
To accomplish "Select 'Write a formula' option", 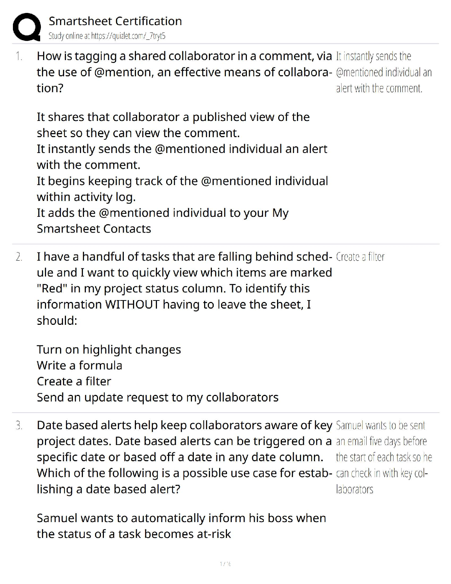I will point(80,365).
